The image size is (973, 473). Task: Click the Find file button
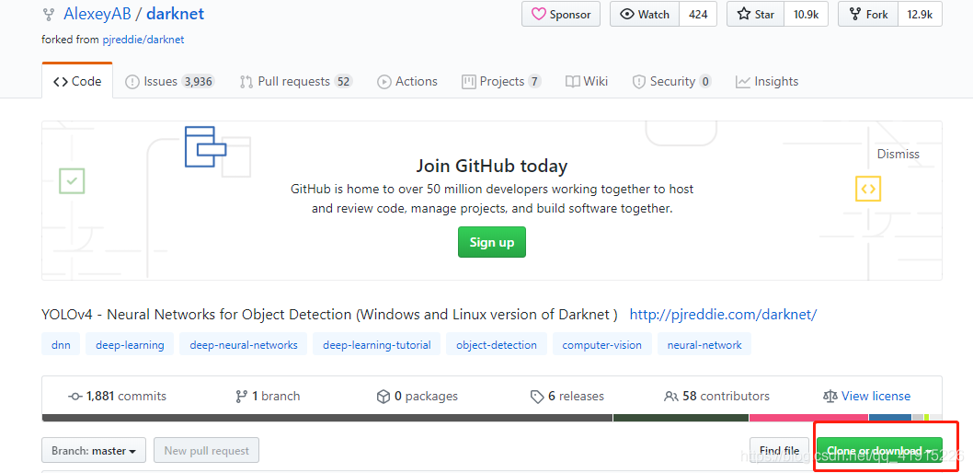[779, 451]
